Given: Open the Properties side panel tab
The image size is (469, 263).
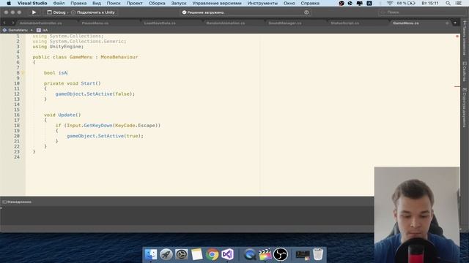Looking at the screenshot, I should (x=465, y=72).
